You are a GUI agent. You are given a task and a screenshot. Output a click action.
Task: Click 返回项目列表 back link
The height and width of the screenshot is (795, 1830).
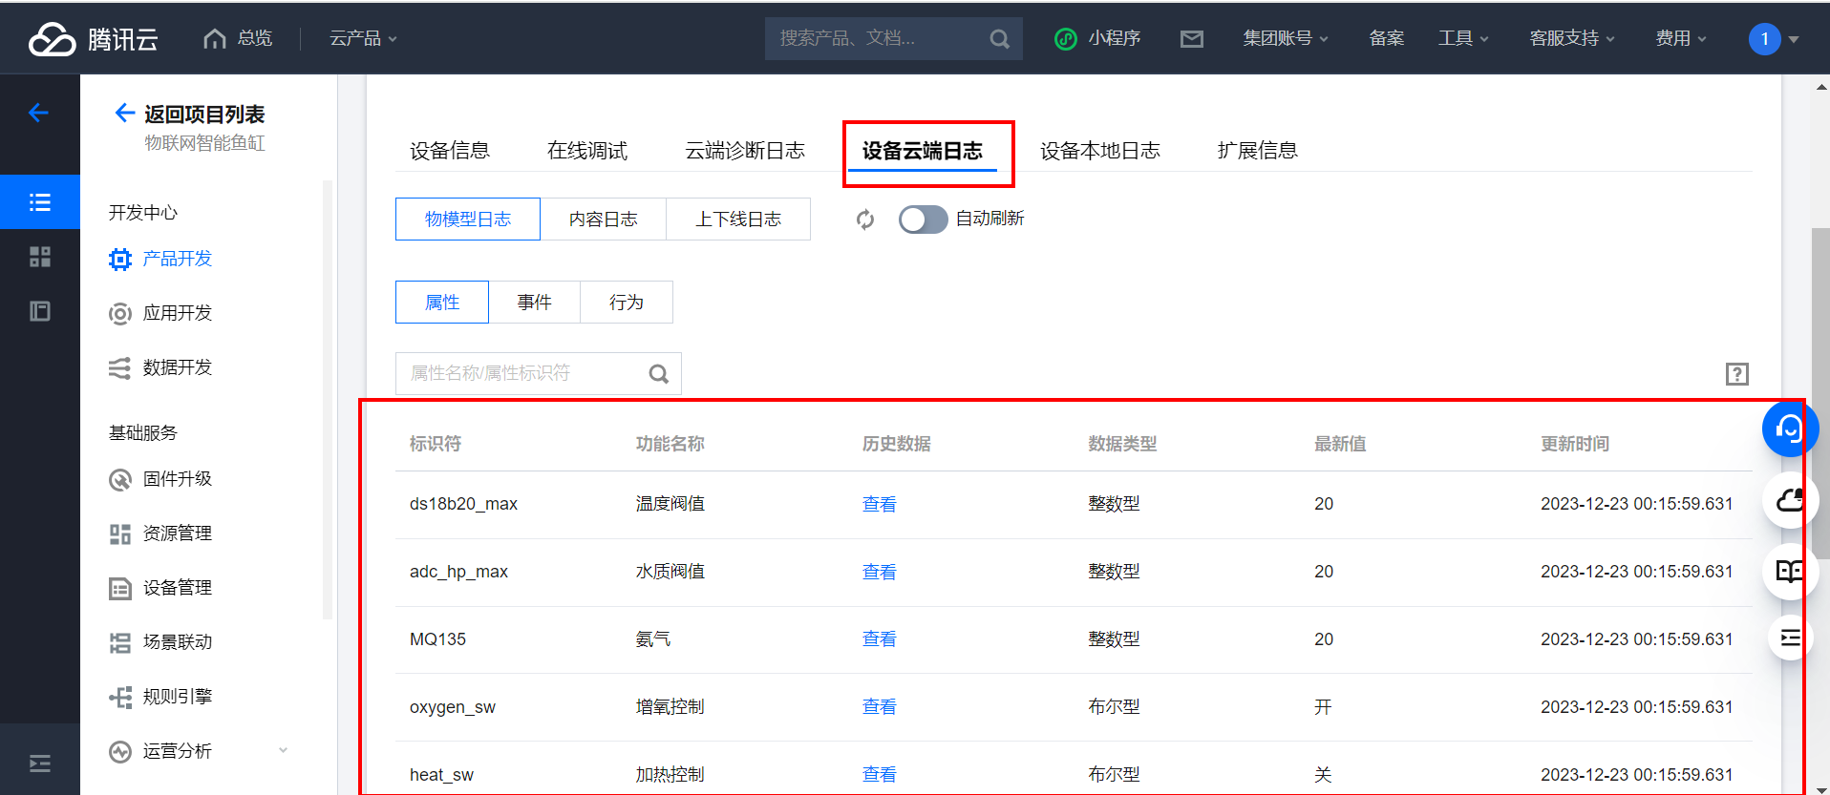pos(203,115)
